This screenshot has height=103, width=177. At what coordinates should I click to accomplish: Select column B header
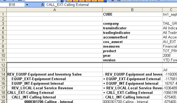[x=132, y=10]
